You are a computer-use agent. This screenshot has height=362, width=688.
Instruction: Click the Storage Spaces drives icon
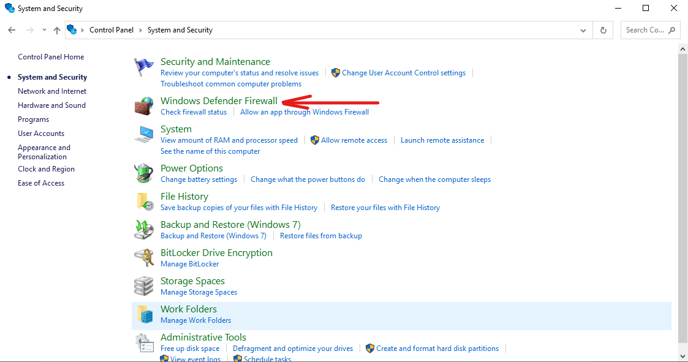point(144,286)
